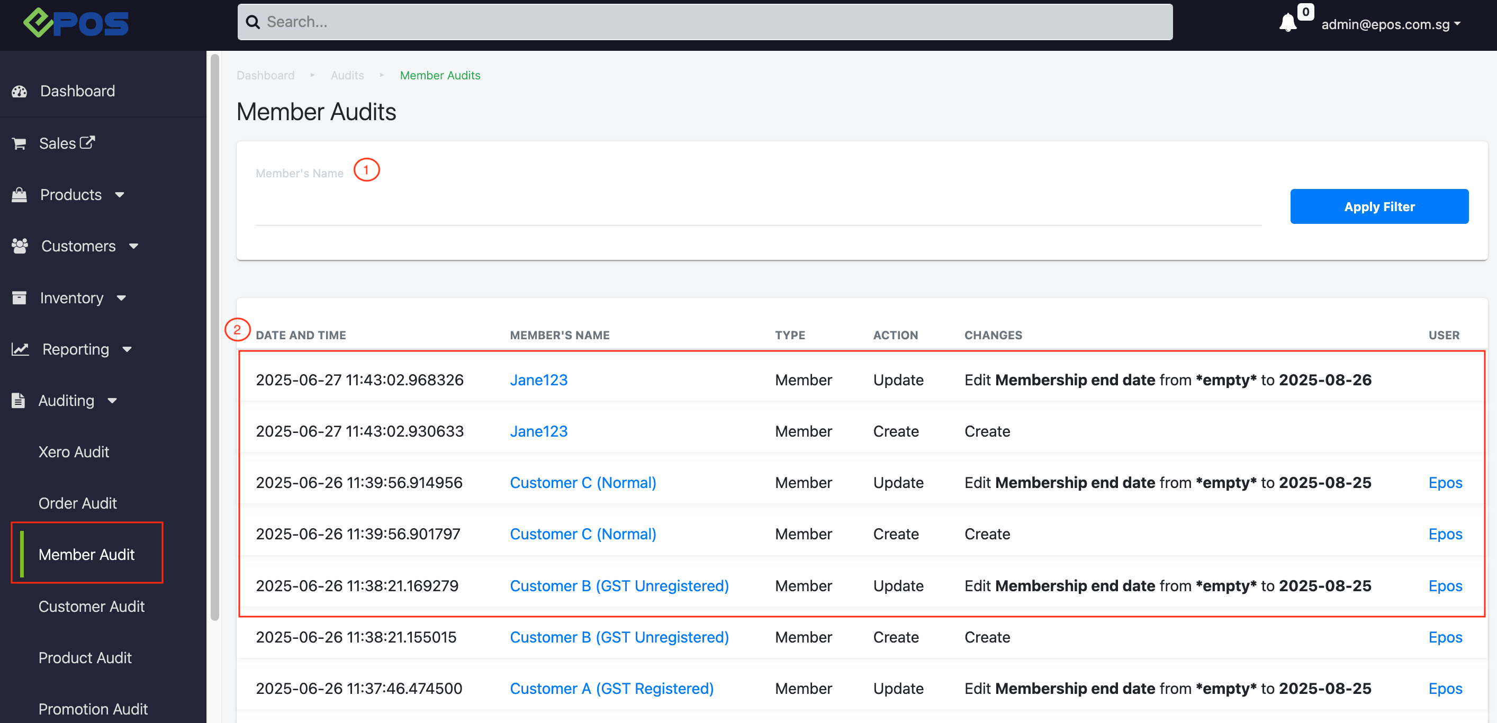Expand the Customers sidebar menu
Viewport: 1497px width, 723px height.
point(78,247)
